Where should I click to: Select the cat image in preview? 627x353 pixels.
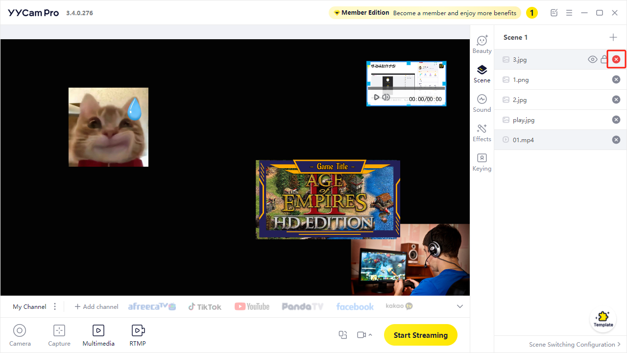point(108,127)
